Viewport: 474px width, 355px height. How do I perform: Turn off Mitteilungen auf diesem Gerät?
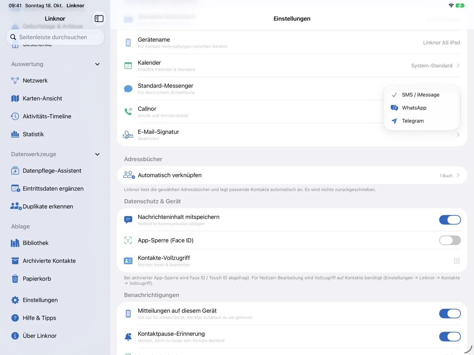[450, 314]
